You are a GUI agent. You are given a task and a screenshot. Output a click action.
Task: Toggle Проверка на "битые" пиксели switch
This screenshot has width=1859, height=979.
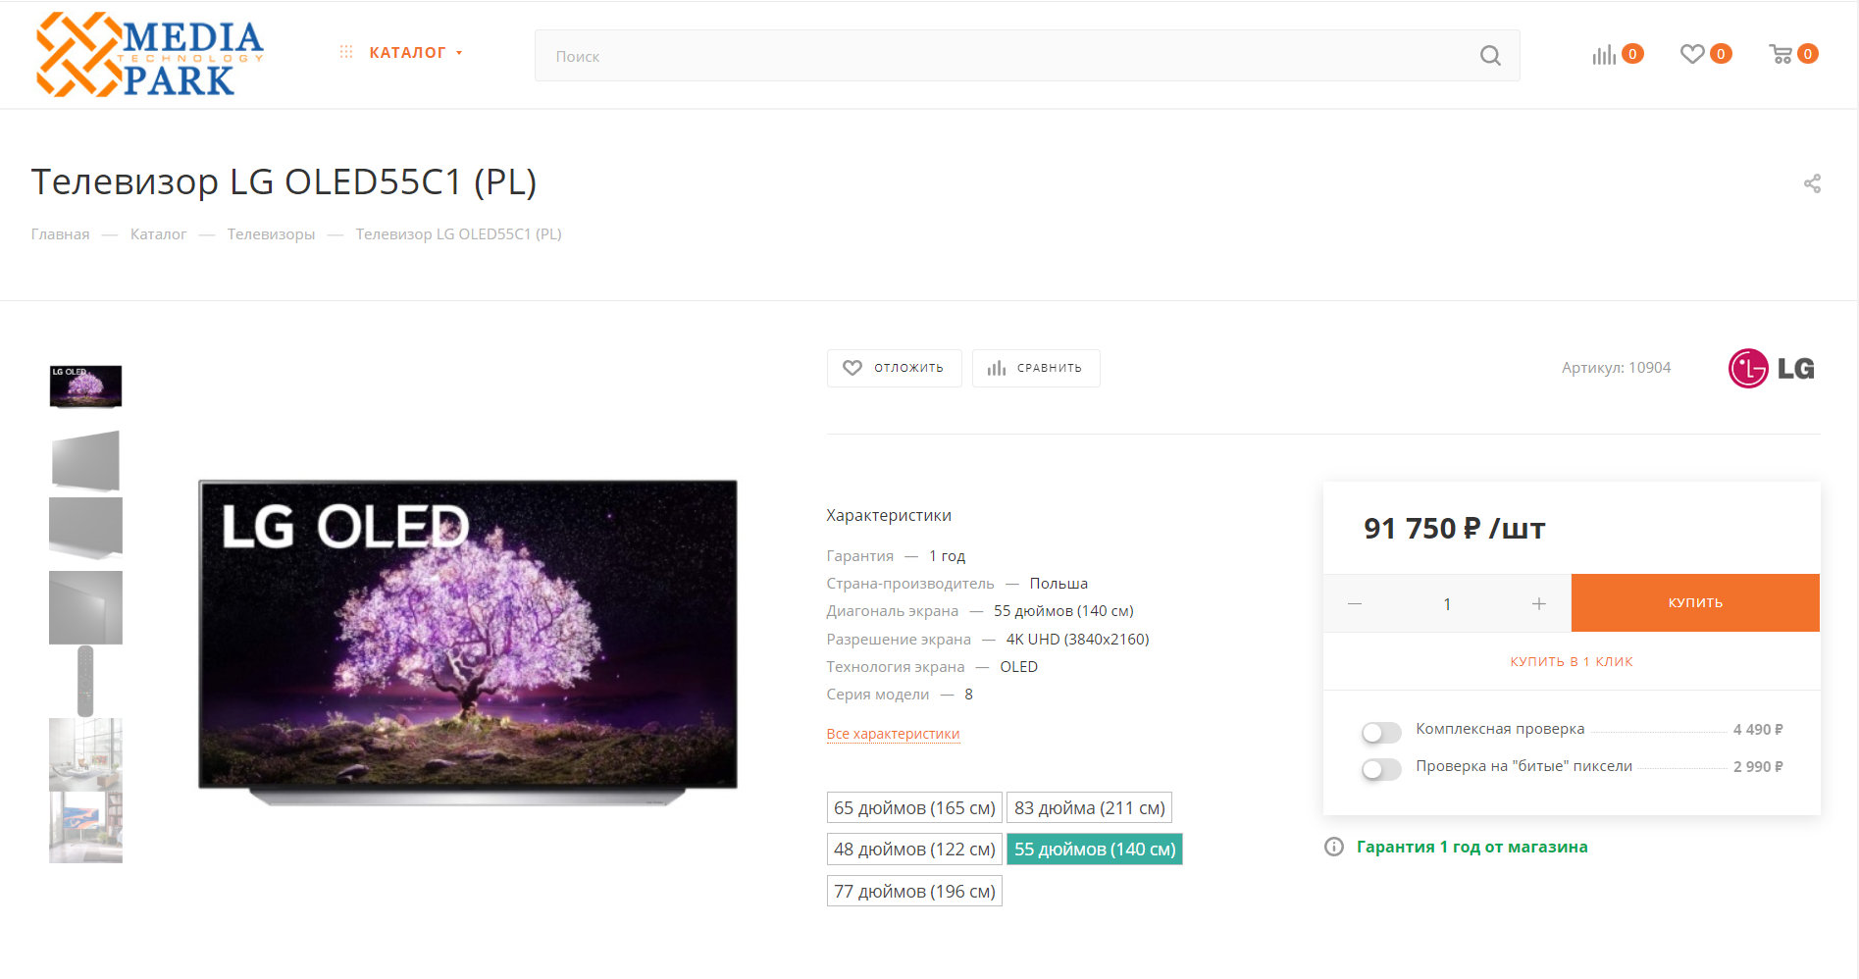1381,769
